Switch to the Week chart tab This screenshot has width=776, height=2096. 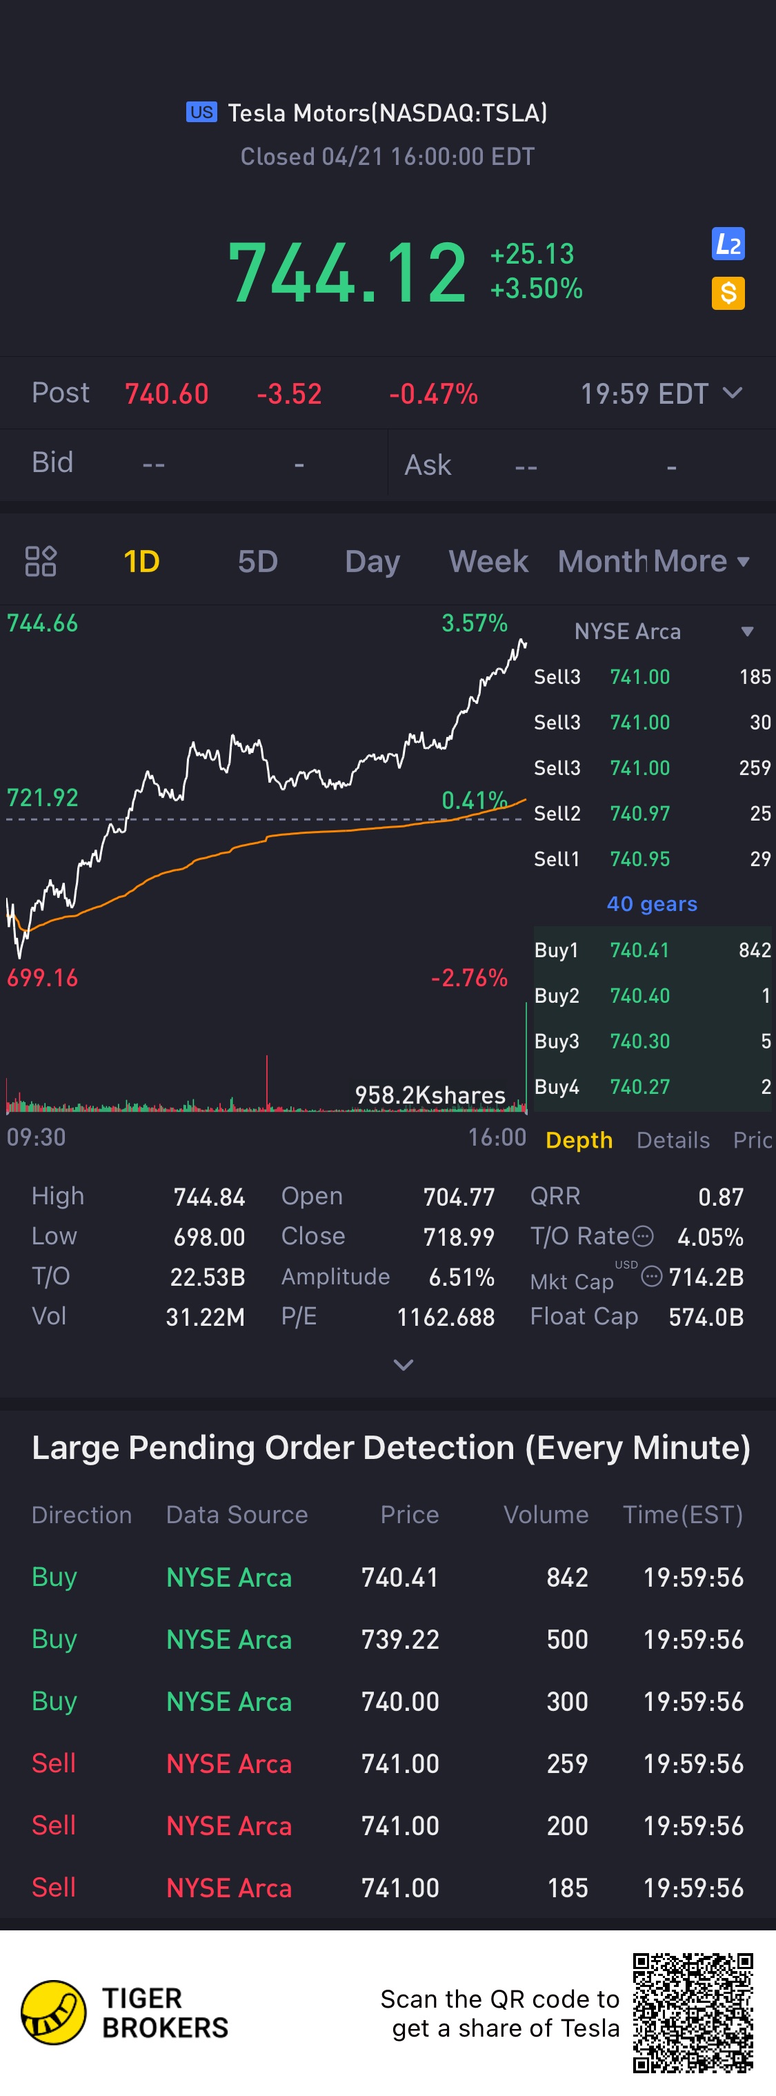(488, 561)
